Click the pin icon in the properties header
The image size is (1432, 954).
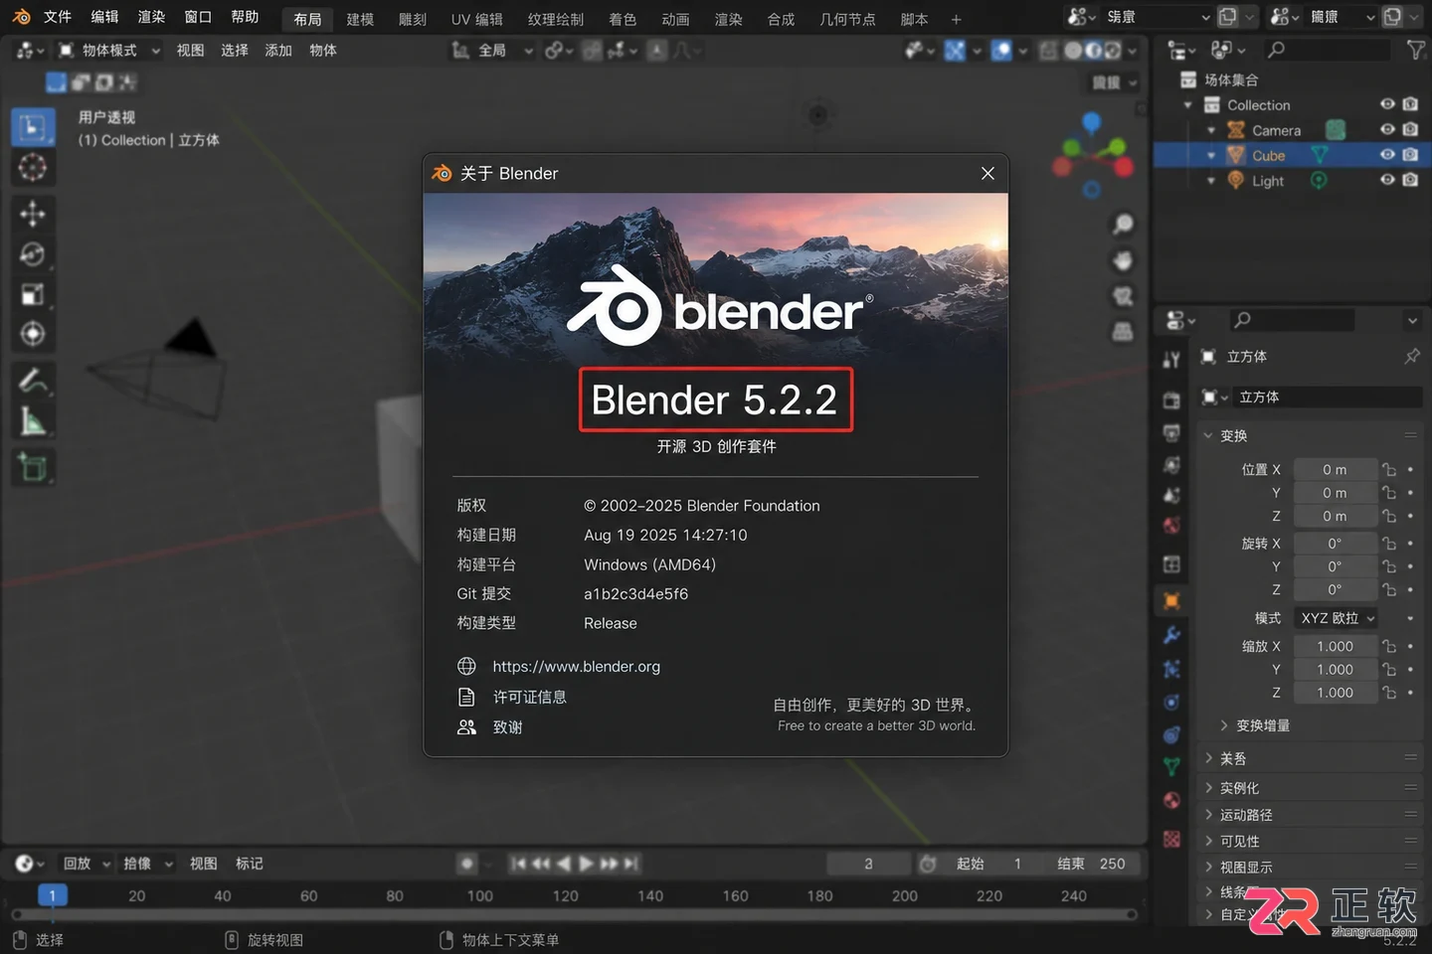pyautogui.click(x=1412, y=356)
